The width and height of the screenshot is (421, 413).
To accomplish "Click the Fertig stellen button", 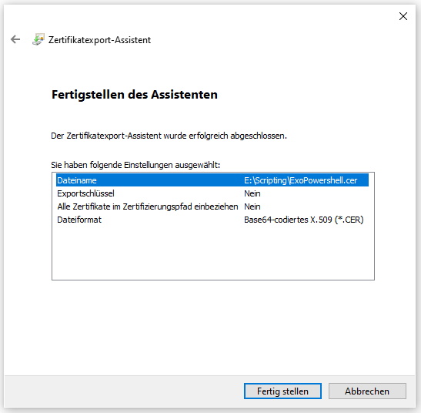I will click(x=282, y=391).
